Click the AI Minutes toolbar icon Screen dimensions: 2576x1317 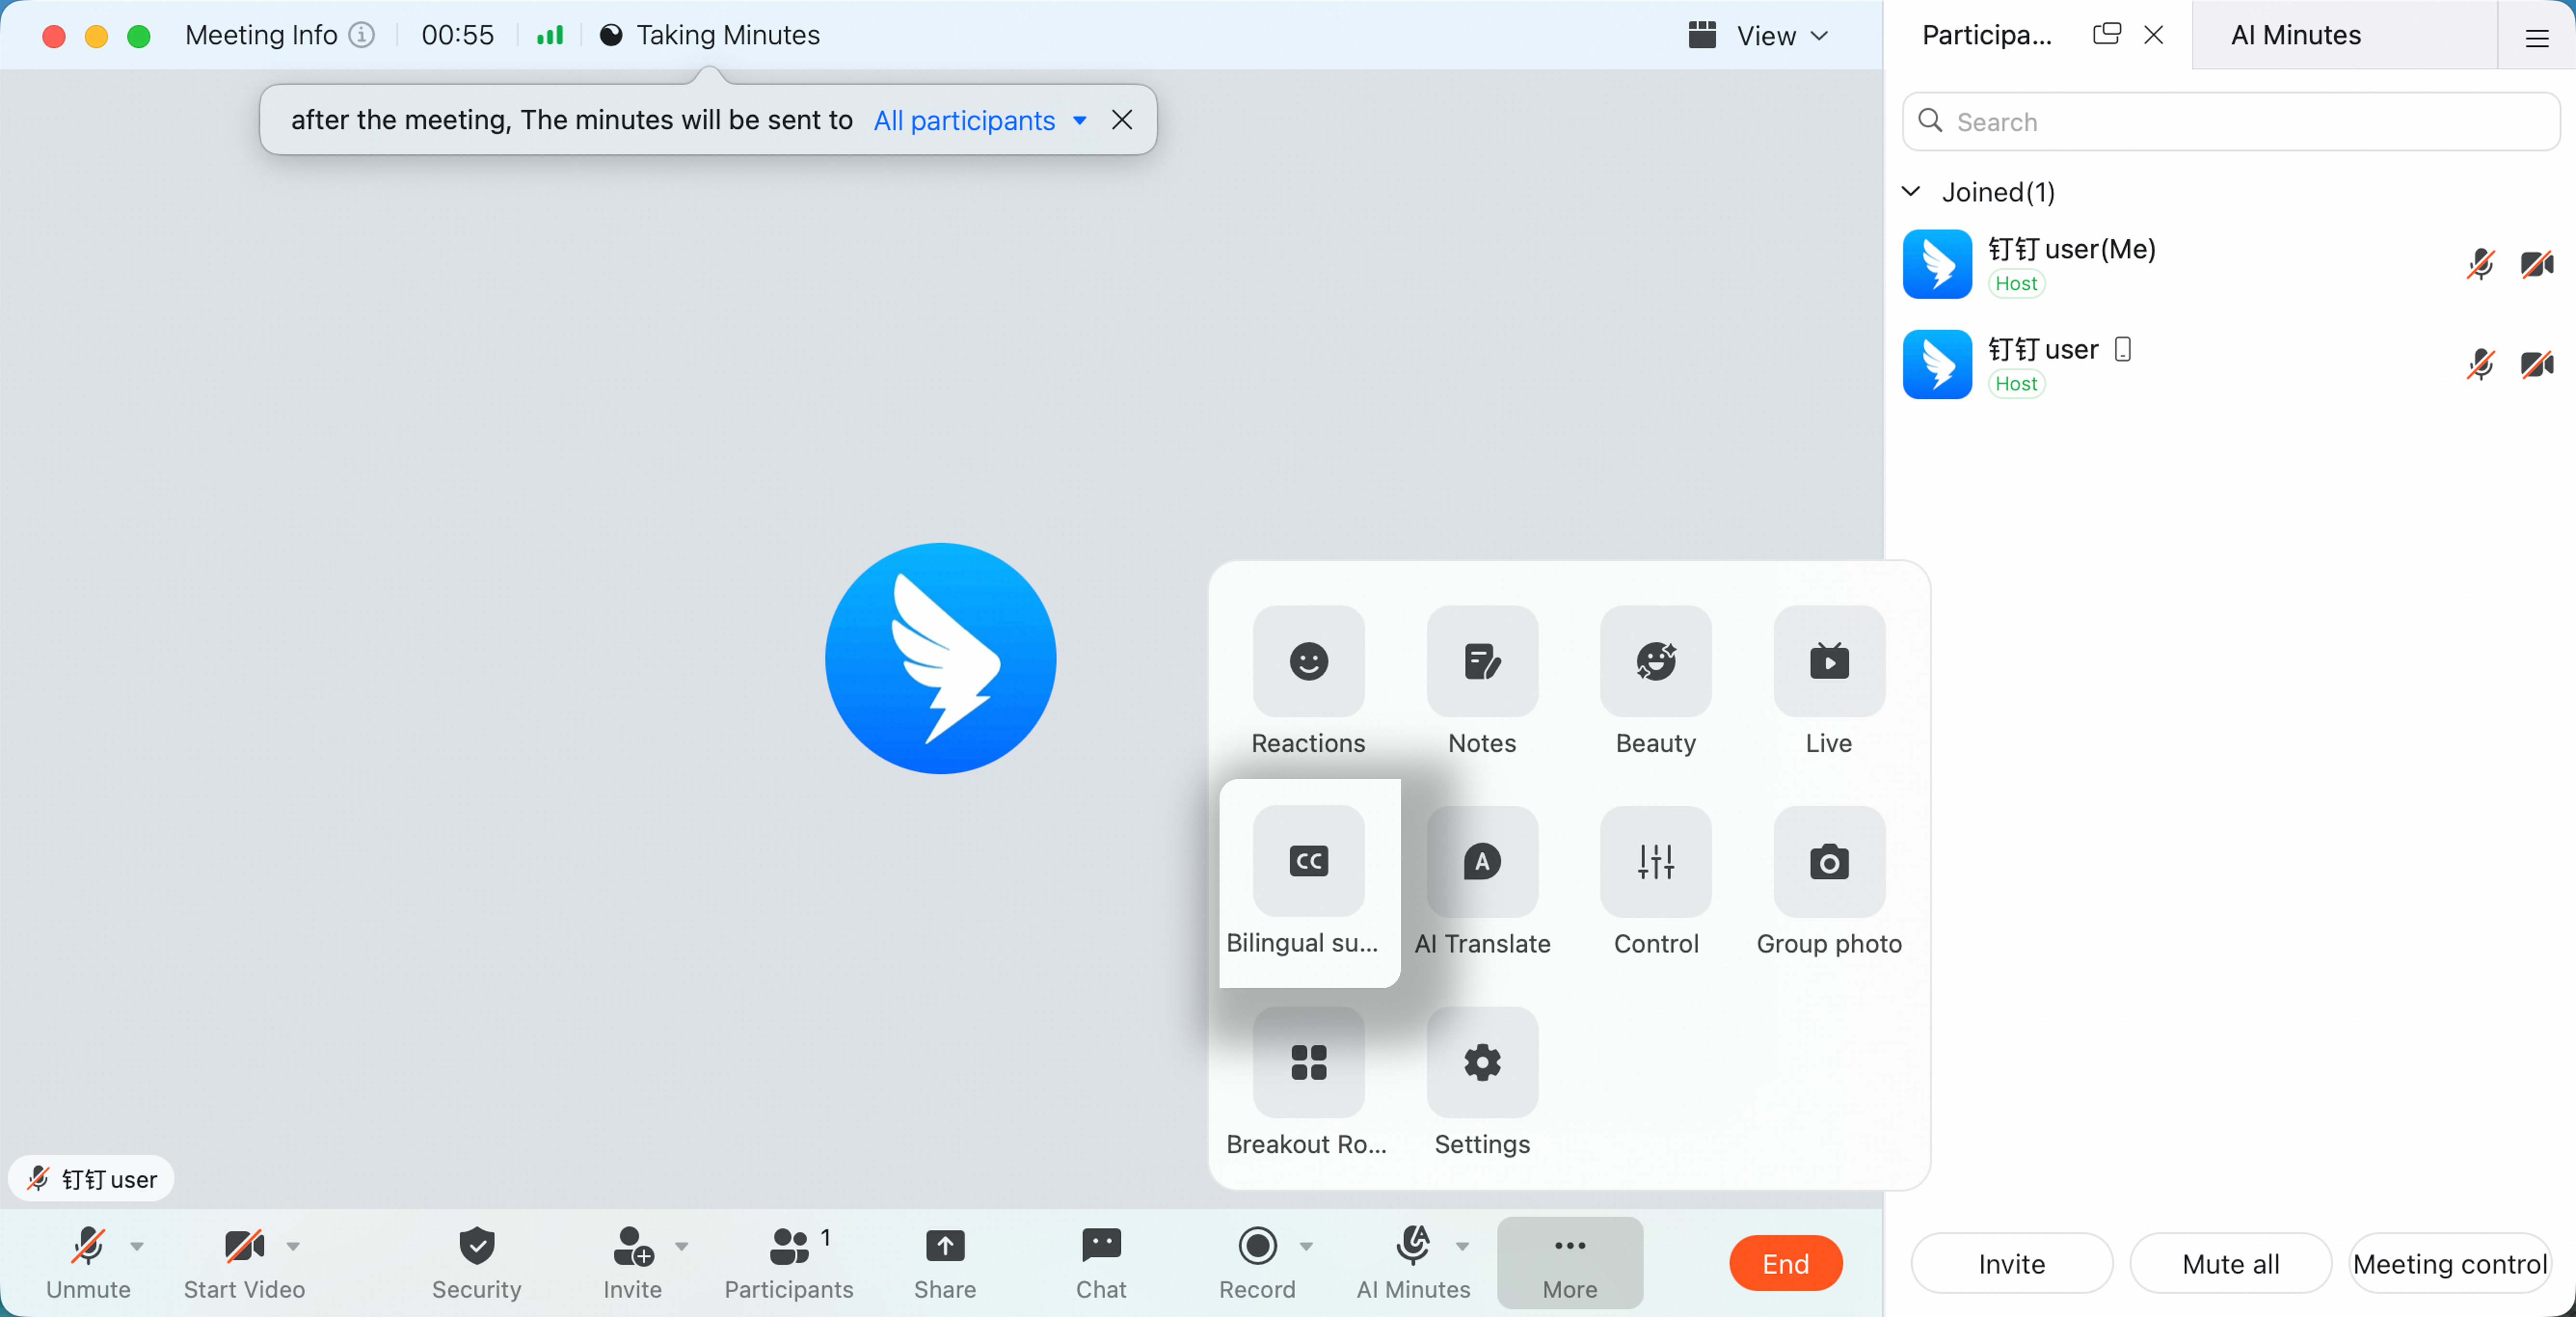[x=1412, y=1246]
